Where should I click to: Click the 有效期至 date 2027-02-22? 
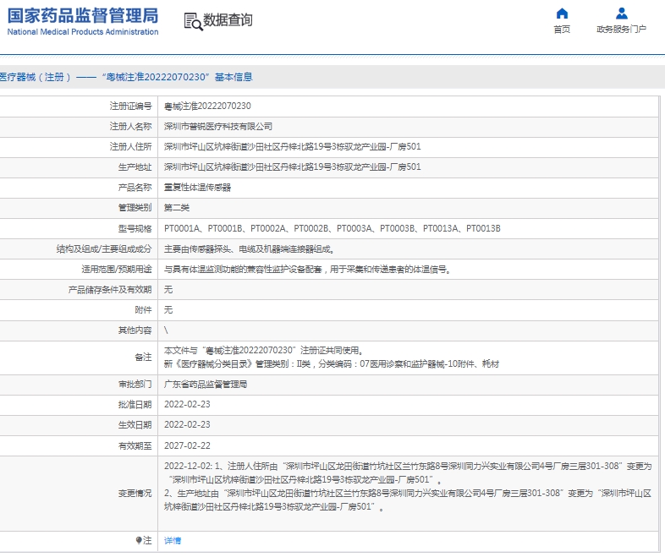coord(187,445)
